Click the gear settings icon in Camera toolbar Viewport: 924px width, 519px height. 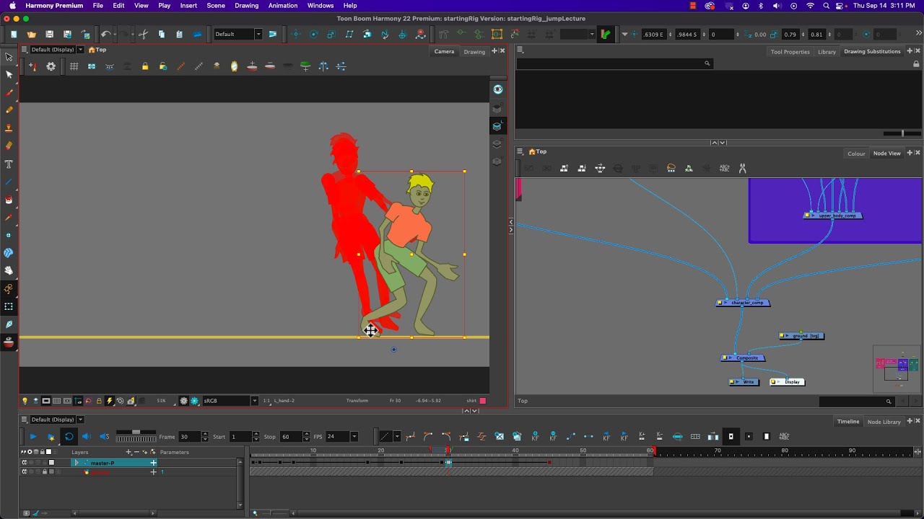coord(51,66)
